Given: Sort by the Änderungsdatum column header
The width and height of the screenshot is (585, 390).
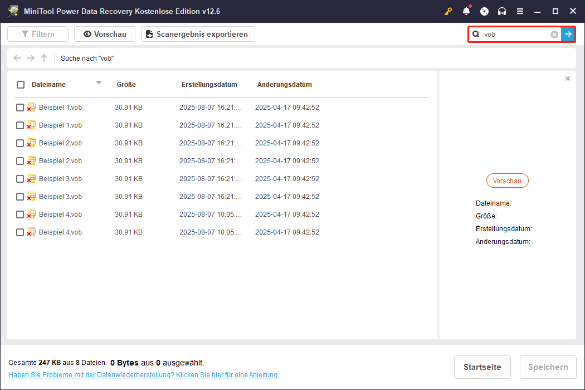Looking at the screenshot, I should click(x=284, y=85).
